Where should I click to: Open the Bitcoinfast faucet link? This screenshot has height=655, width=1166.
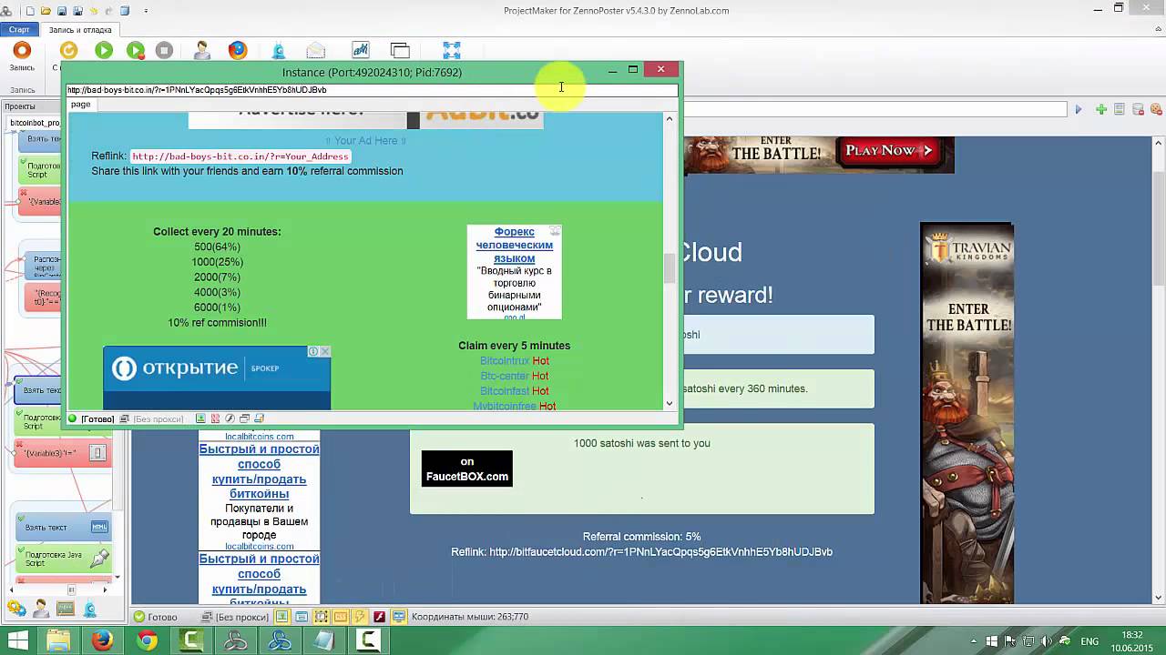pyautogui.click(x=505, y=391)
